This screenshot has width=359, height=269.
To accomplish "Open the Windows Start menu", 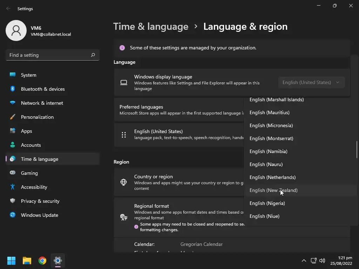I will point(11,261).
